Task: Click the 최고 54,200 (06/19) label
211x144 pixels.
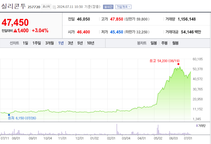Action: point(164,61)
